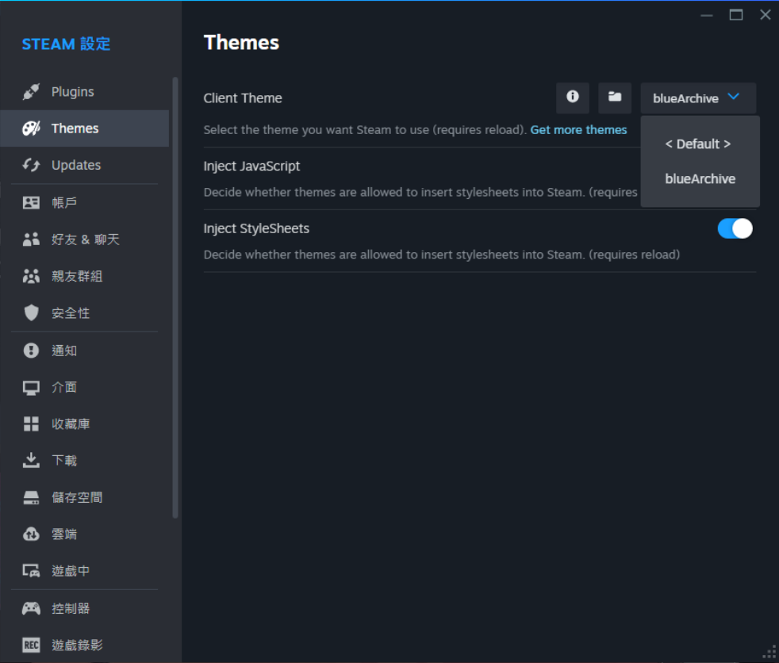Open 下載 settings section
This screenshot has height=663, width=779.
(x=84, y=461)
